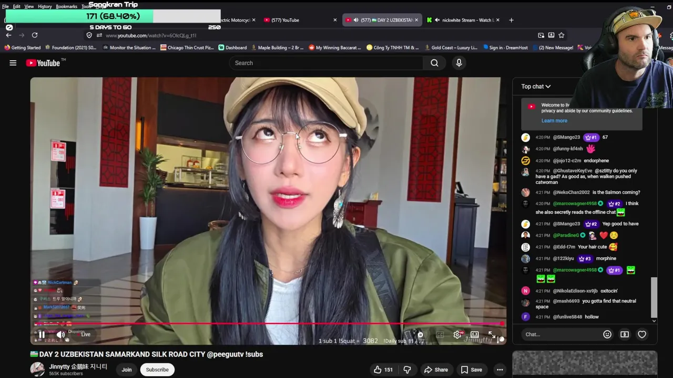Dislike this video
673x378 pixels.
407,370
